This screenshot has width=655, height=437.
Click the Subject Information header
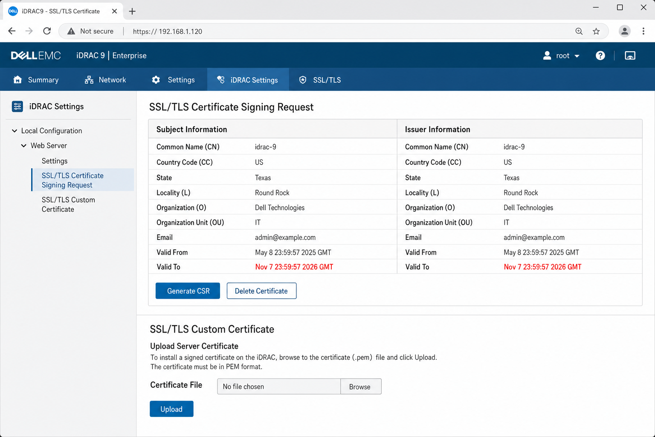[191, 129]
